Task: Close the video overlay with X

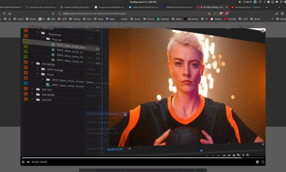Action: tap(263, 31)
